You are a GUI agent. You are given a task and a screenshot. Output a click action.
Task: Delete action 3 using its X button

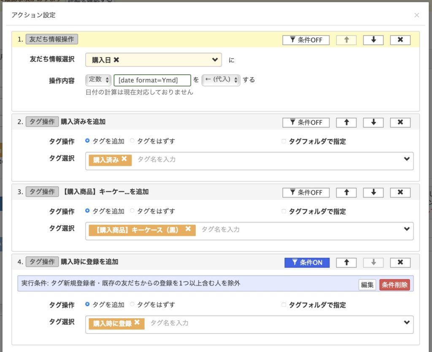click(x=400, y=192)
